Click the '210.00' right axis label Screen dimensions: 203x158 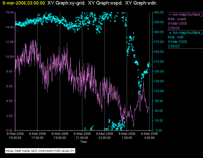tap(159, 62)
